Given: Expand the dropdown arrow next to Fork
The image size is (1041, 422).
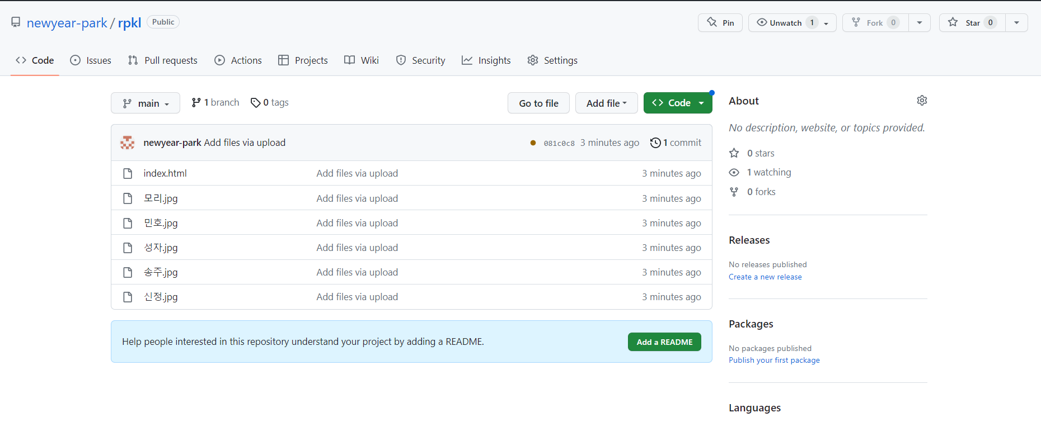Looking at the screenshot, I should point(920,23).
